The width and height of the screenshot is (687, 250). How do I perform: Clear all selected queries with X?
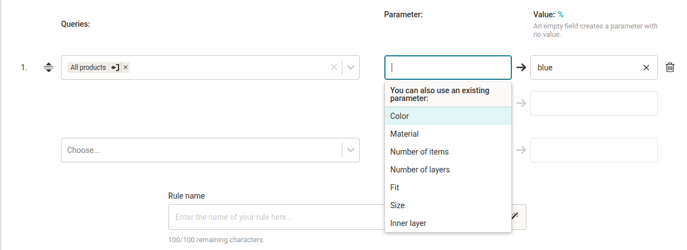[x=334, y=68]
